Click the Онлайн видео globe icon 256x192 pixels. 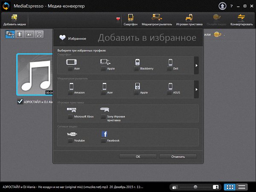pos(216,17)
